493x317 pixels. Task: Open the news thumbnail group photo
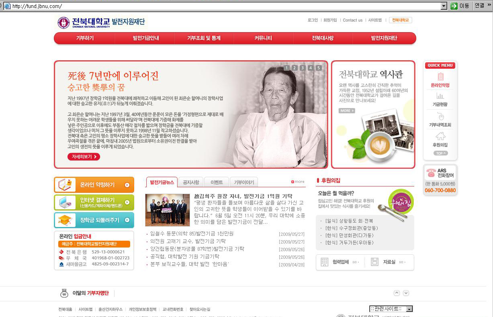click(167, 210)
